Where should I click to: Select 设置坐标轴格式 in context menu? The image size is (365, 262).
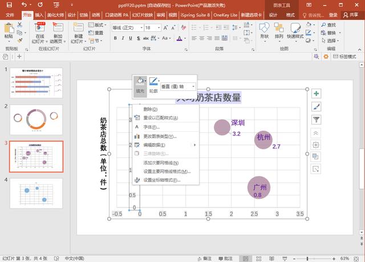[161, 180]
